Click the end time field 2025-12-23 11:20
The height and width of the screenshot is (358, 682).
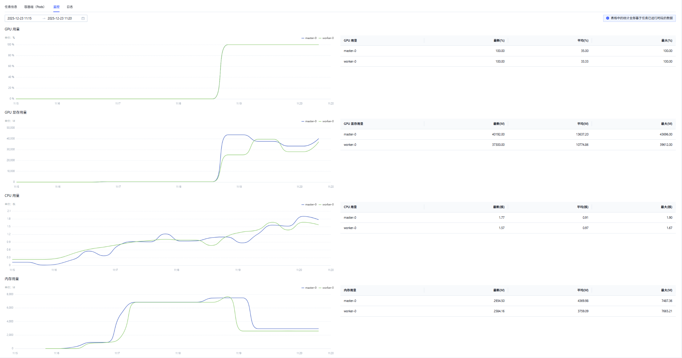pos(60,18)
